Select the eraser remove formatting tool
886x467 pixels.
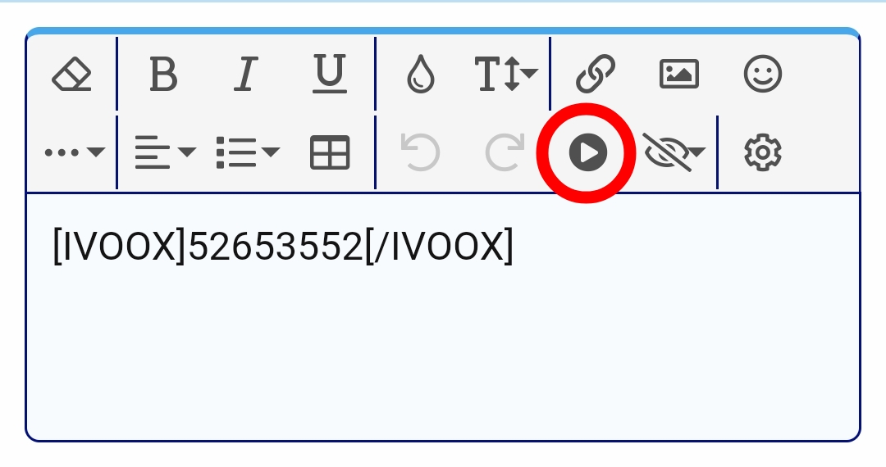71,74
